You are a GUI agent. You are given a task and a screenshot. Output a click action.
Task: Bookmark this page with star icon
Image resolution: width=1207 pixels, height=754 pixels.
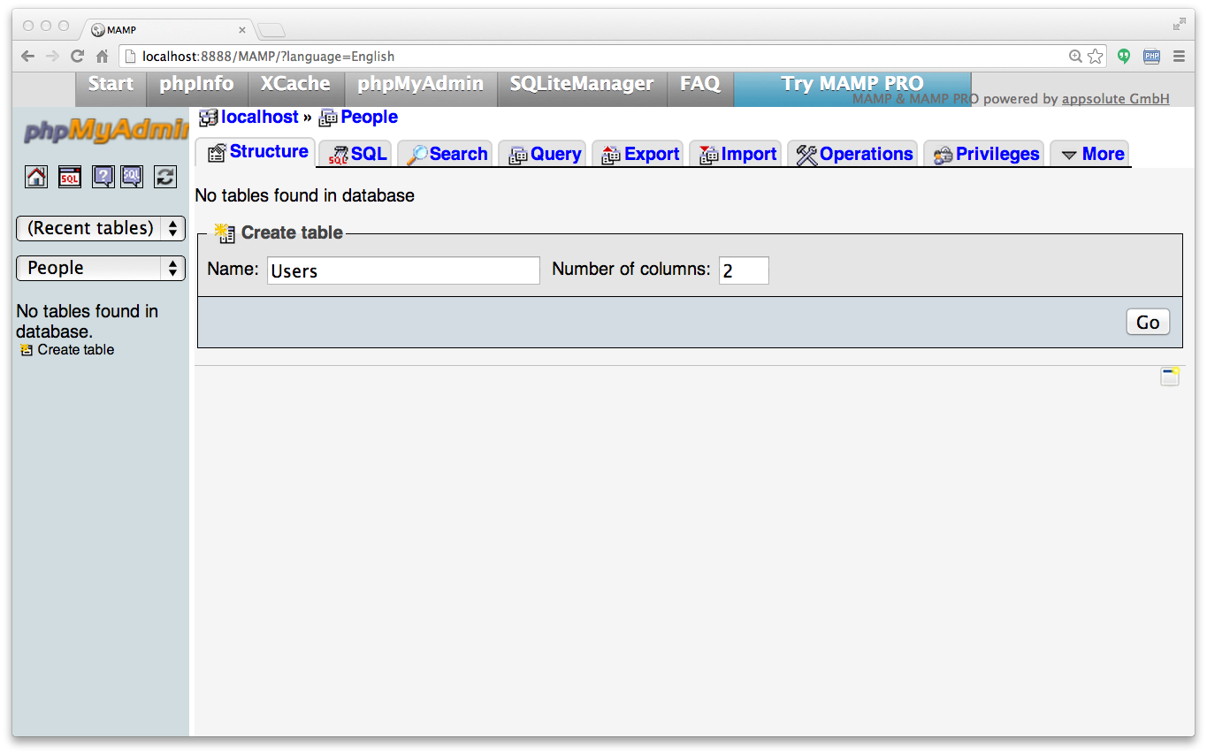click(1096, 57)
